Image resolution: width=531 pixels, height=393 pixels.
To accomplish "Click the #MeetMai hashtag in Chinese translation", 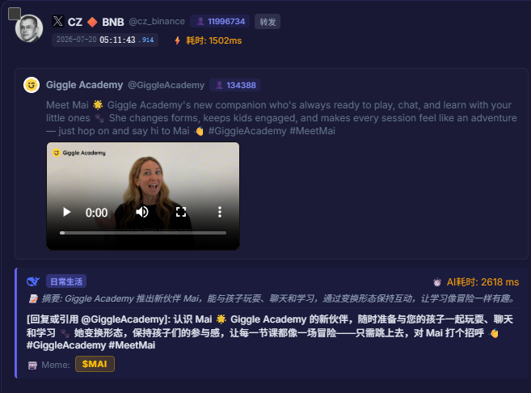I will 132,345.
